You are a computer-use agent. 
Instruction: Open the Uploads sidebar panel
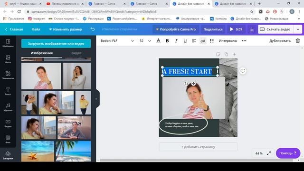8,155
